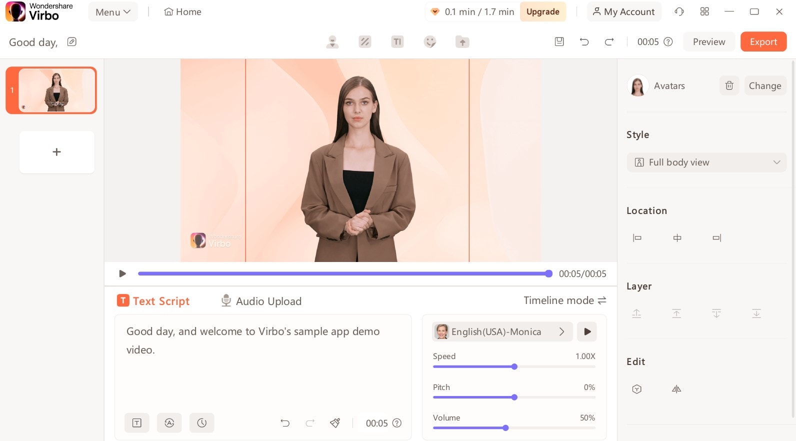Play the Monica voice sample
This screenshot has height=441, width=796.
(x=587, y=331)
